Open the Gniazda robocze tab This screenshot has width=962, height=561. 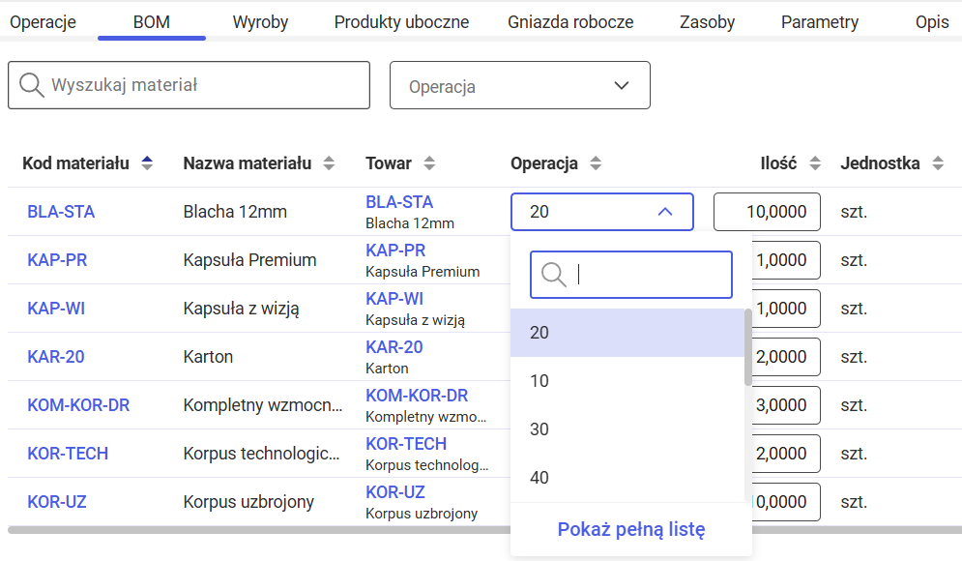point(570,21)
